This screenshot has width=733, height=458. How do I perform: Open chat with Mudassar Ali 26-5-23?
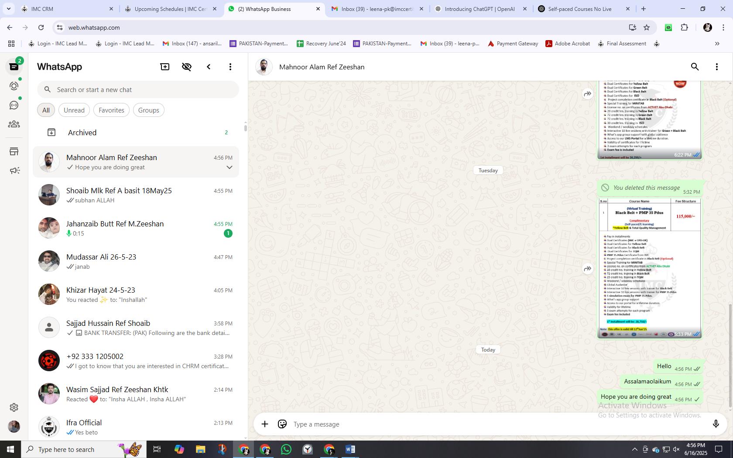[136, 261]
